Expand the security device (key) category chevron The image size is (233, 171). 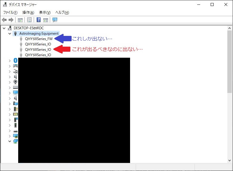[10, 109]
